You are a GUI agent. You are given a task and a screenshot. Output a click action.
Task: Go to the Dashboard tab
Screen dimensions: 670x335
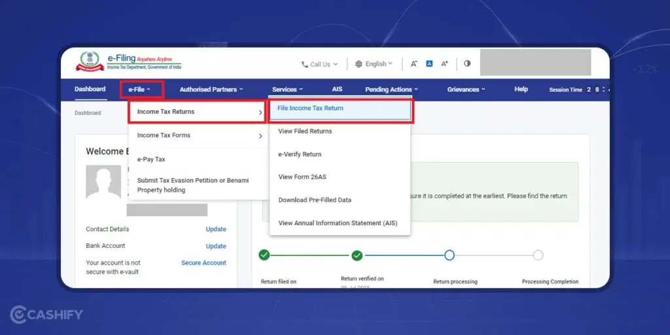pyautogui.click(x=90, y=89)
